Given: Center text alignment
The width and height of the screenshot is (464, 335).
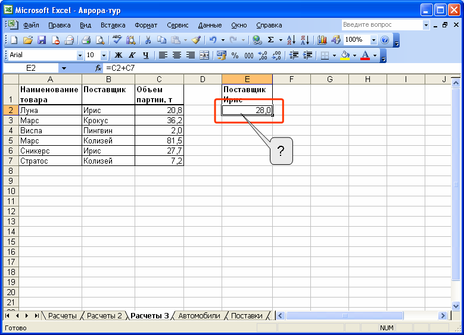Looking at the screenshot, I should tap(177, 55).
